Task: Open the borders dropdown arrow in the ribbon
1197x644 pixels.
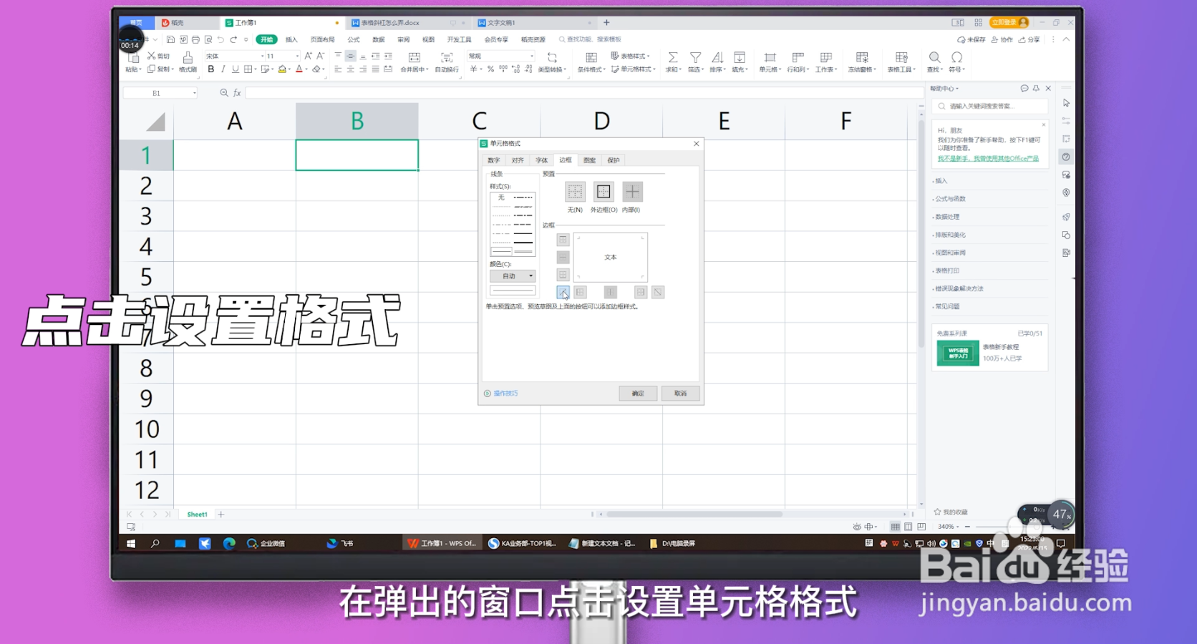Action: 256,69
